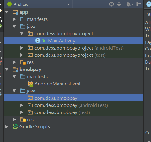
Task: Select com.dess.bombpayproject (test) row
Action: click(73, 55)
